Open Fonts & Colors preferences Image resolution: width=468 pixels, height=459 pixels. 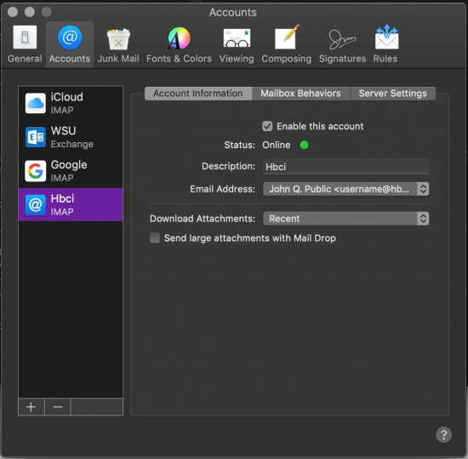click(179, 44)
